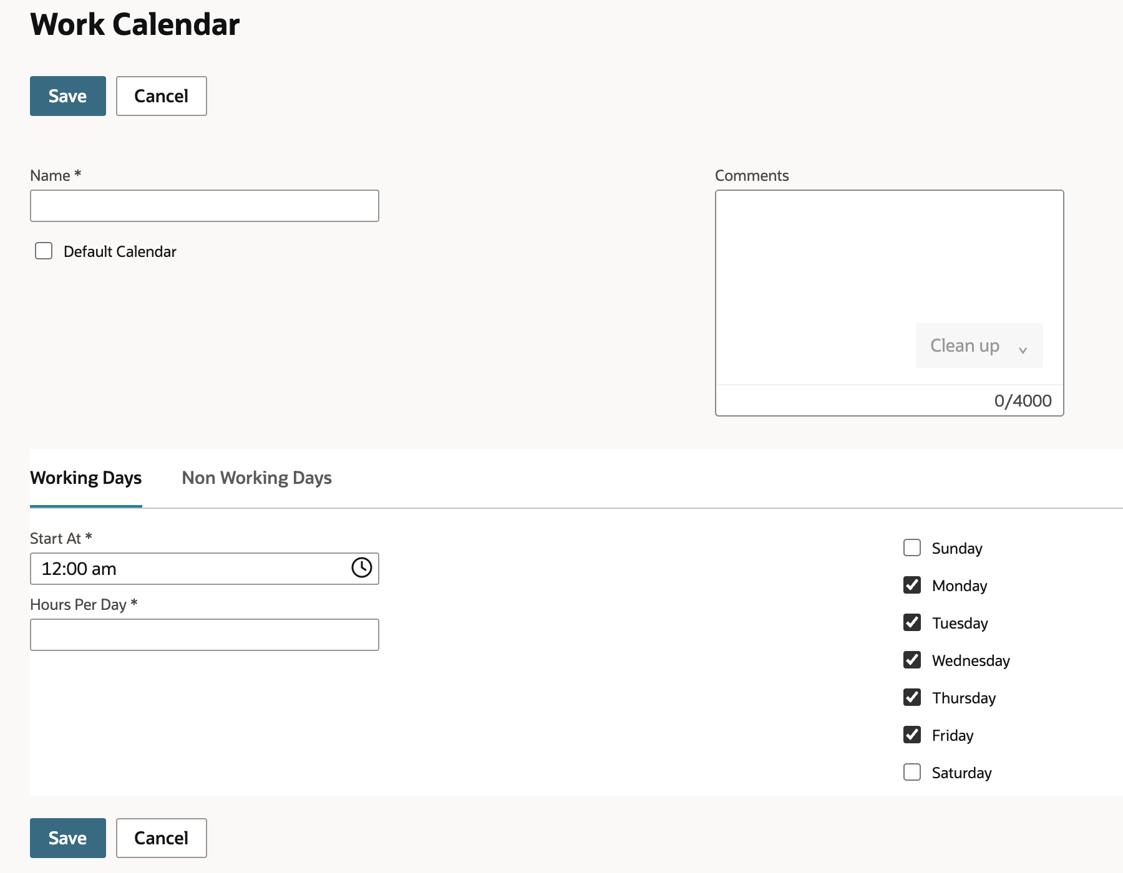
Task: Check the Saturday checkbox
Action: click(912, 772)
